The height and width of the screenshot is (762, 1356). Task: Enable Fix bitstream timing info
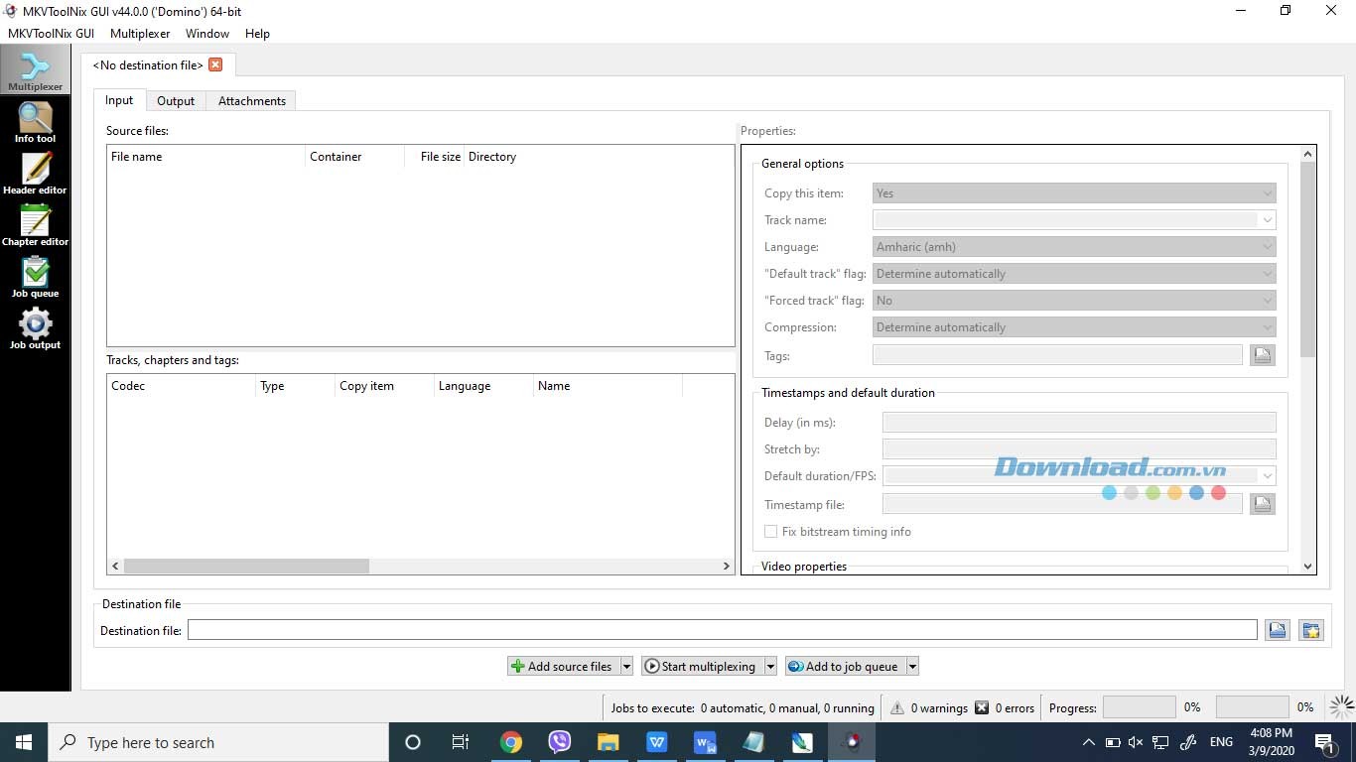[x=771, y=532]
